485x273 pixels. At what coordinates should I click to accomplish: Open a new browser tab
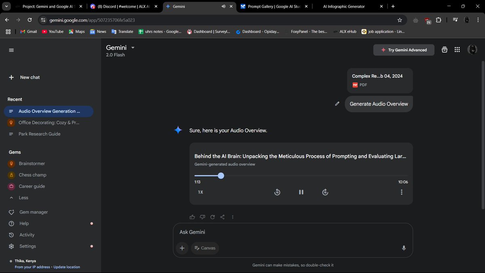point(393,6)
